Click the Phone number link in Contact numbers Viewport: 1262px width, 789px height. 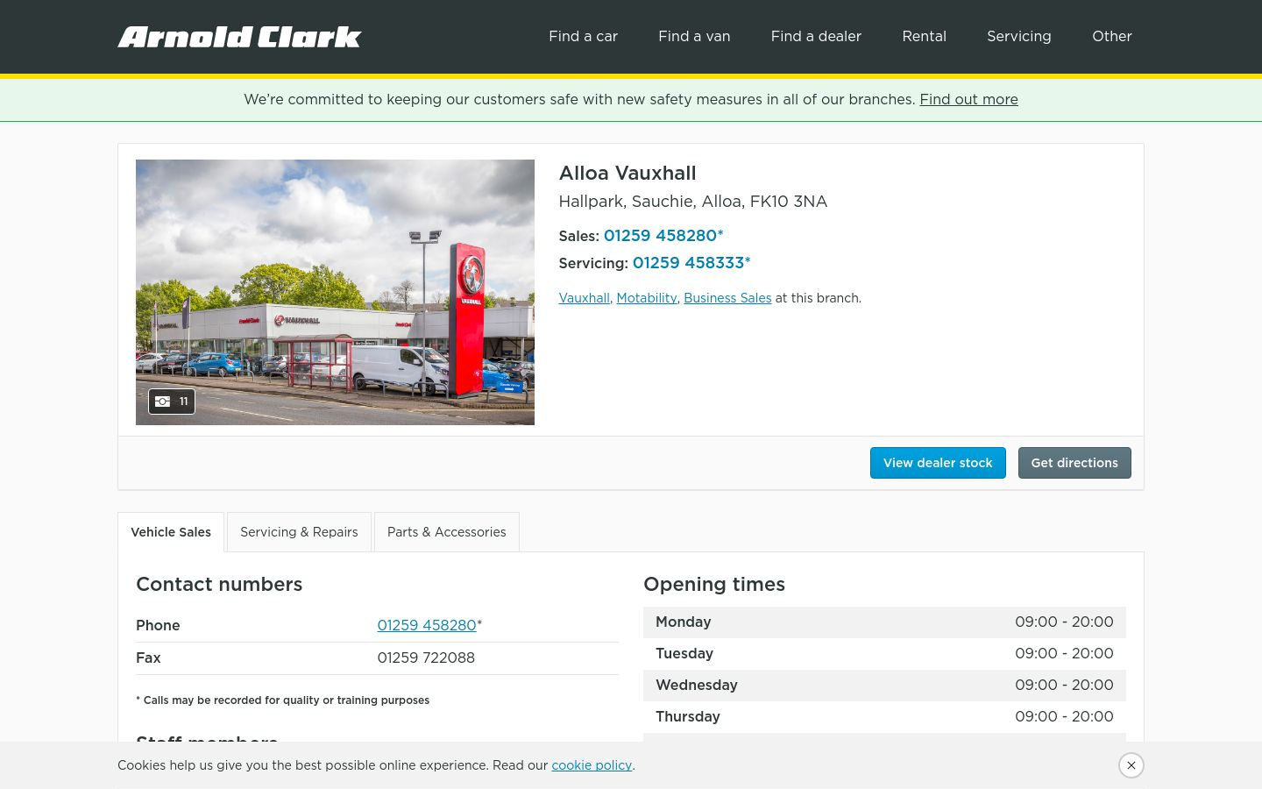(427, 625)
